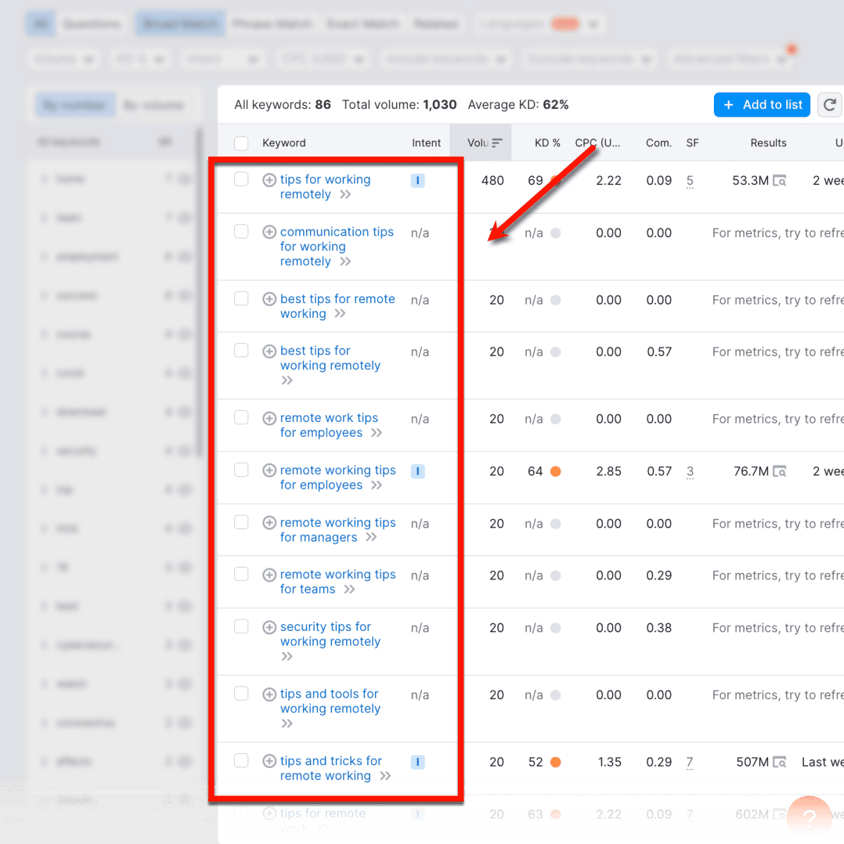The height and width of the screenshot is (844, 844).
Task: Click the Add to list button
Action: [762, 104]
